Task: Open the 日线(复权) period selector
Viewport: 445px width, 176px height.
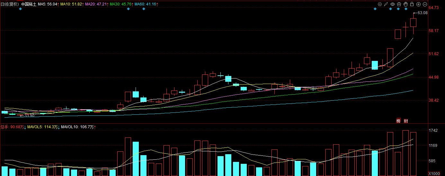Action: 10,4
